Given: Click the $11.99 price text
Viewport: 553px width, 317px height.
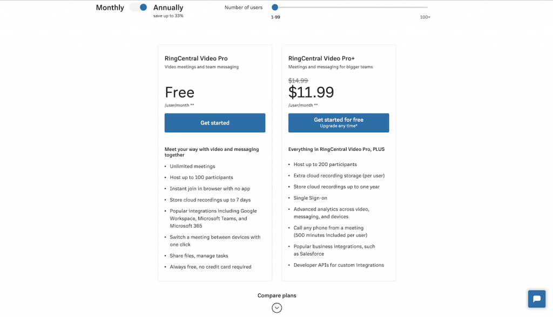Looking at the screenshot, I should [x=312, y=92].
